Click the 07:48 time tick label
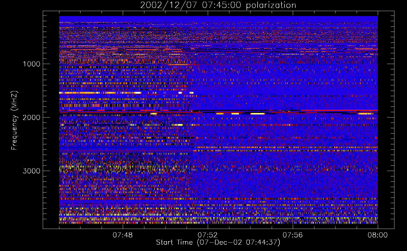The height and width of the screenshot is (251, 407). [x=123, y=235]
